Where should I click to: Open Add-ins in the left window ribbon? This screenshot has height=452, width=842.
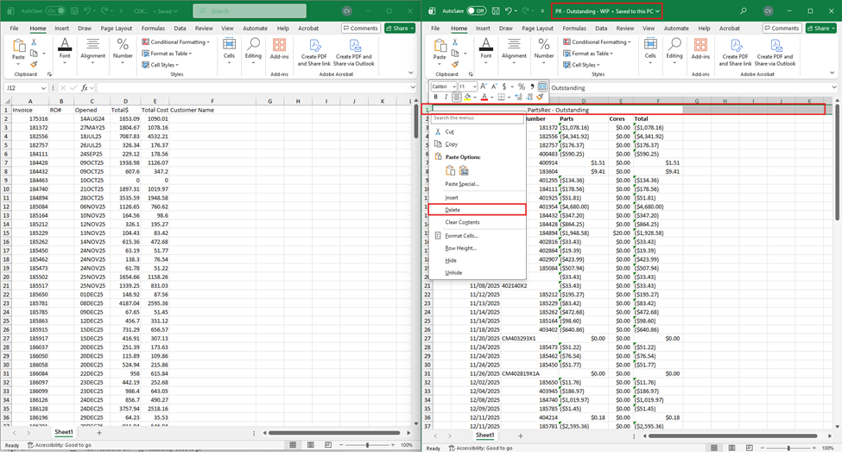(279, 49)
